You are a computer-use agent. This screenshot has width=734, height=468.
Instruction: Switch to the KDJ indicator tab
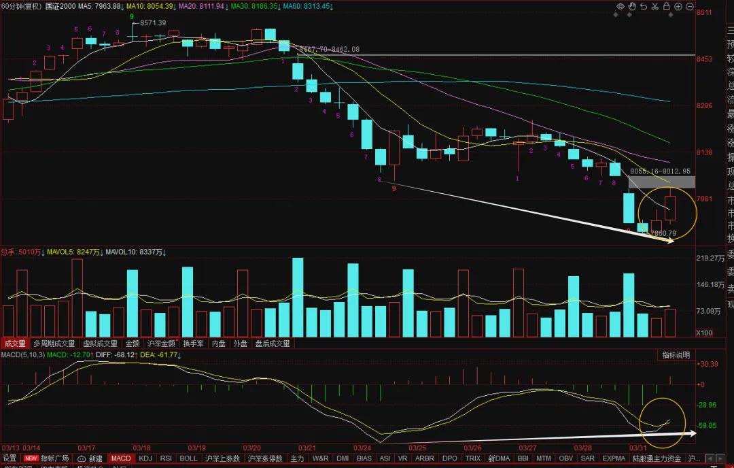[x=145, y=458]
